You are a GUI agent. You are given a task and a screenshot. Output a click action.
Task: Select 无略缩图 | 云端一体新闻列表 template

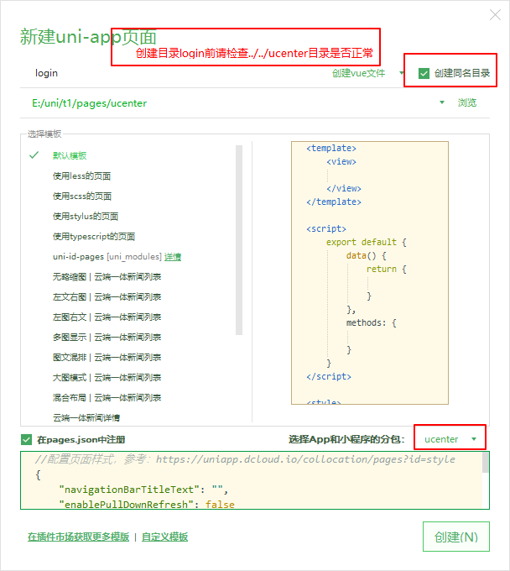(x=107, y=277)
